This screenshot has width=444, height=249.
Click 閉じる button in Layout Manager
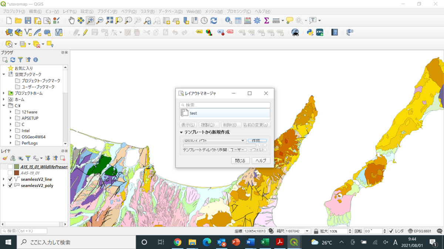(240, 161)
